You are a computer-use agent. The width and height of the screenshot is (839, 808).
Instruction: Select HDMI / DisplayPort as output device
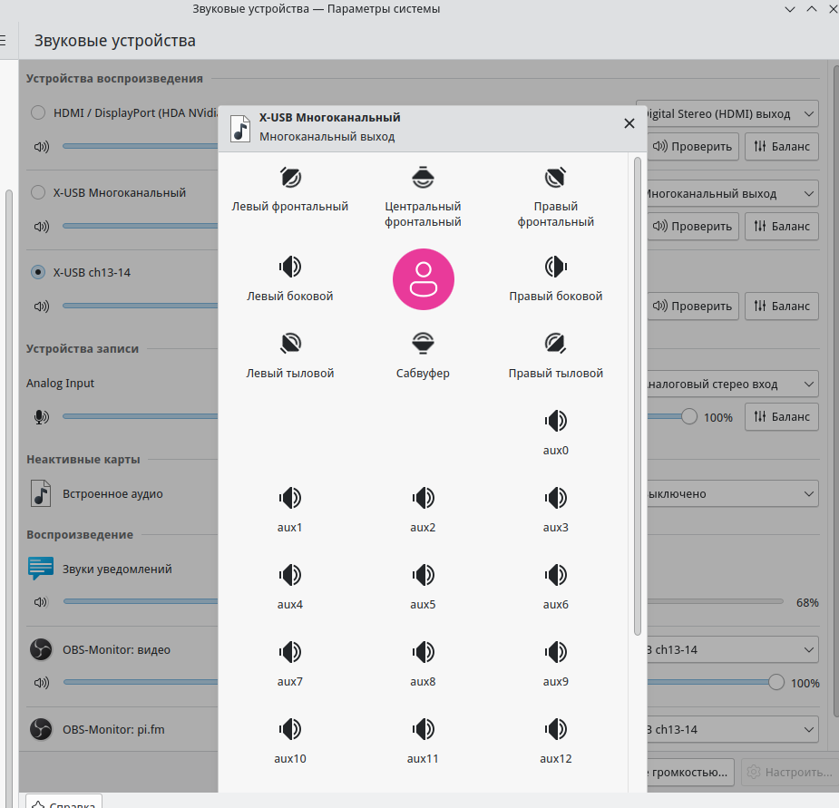(38, 113)
